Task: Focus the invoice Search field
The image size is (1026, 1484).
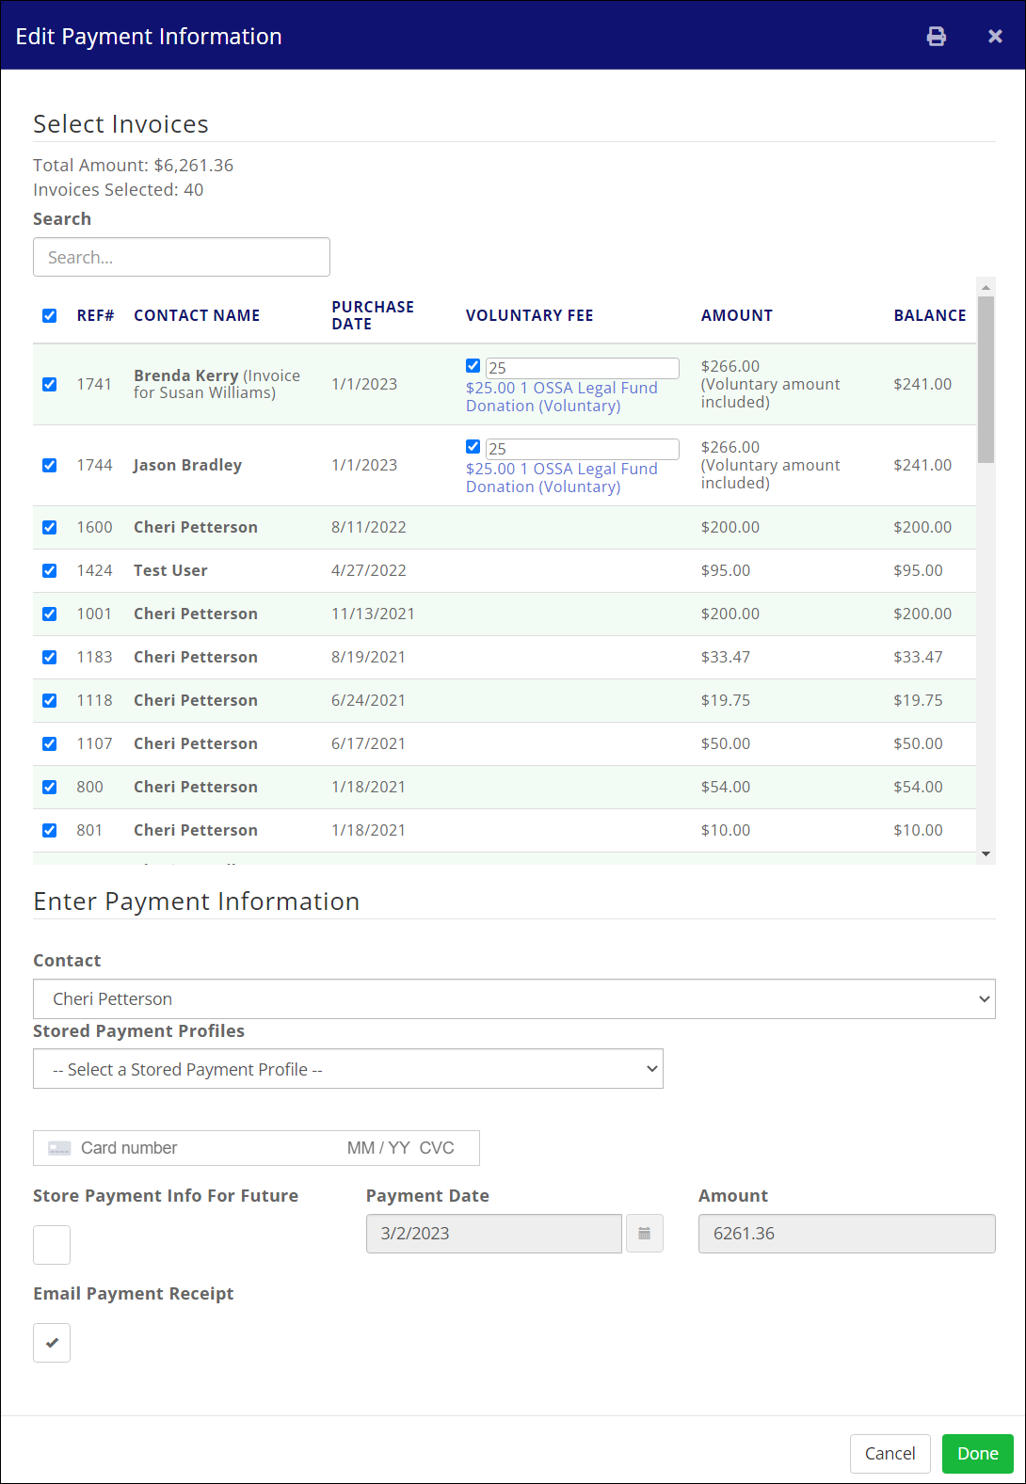Action: 182,257
